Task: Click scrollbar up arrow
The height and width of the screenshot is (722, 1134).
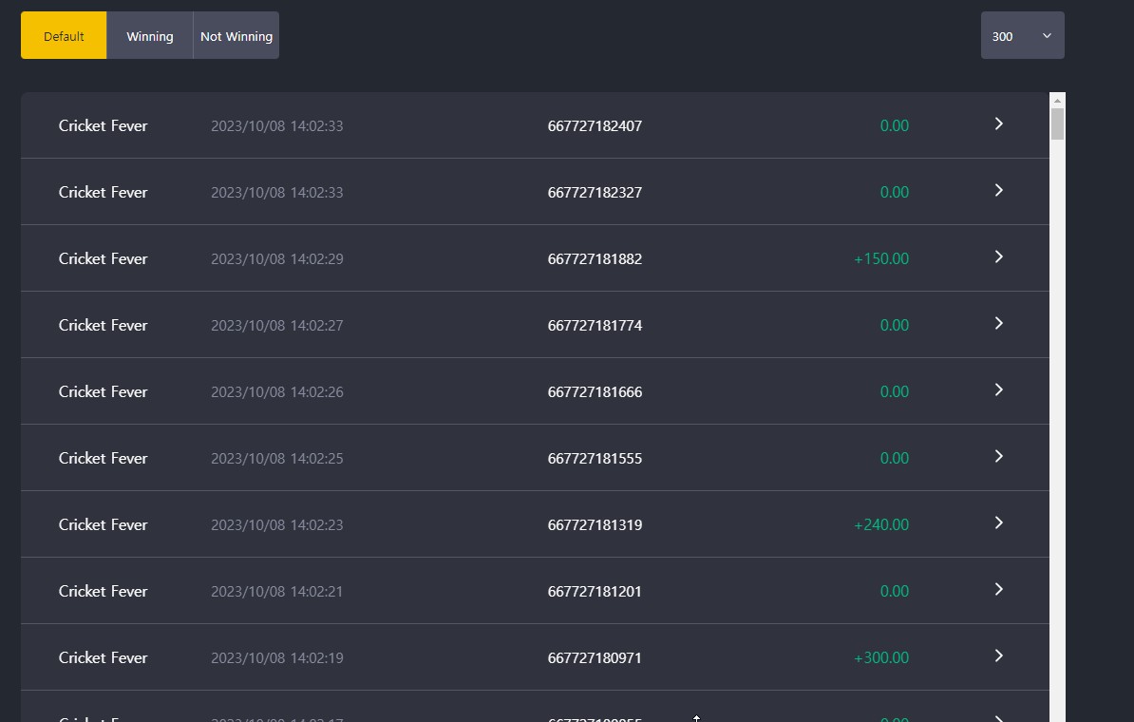Action: [1057, 101]
